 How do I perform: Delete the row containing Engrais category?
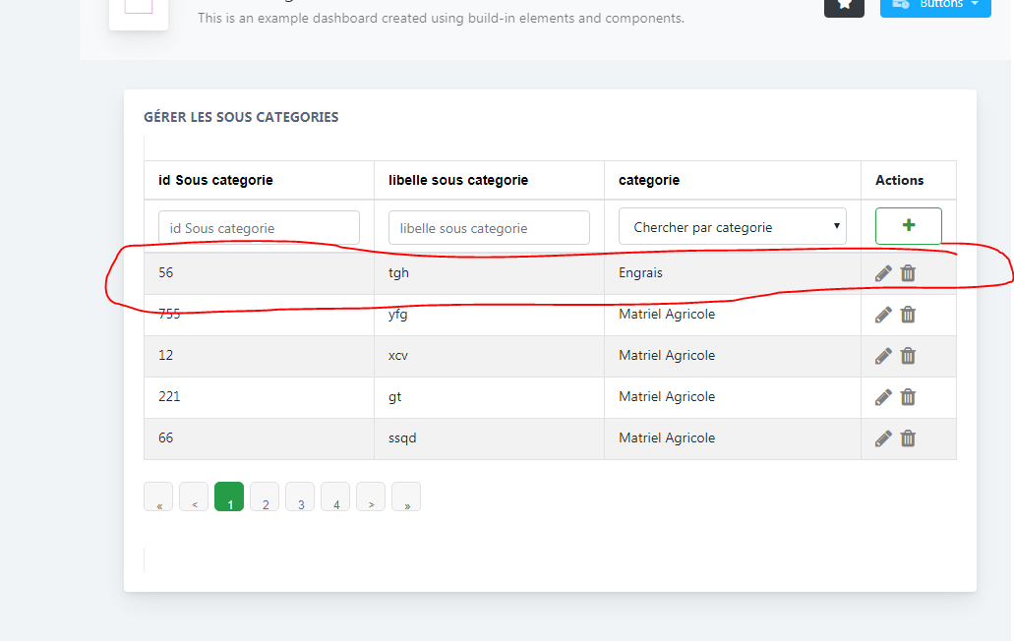click(908, 272)
